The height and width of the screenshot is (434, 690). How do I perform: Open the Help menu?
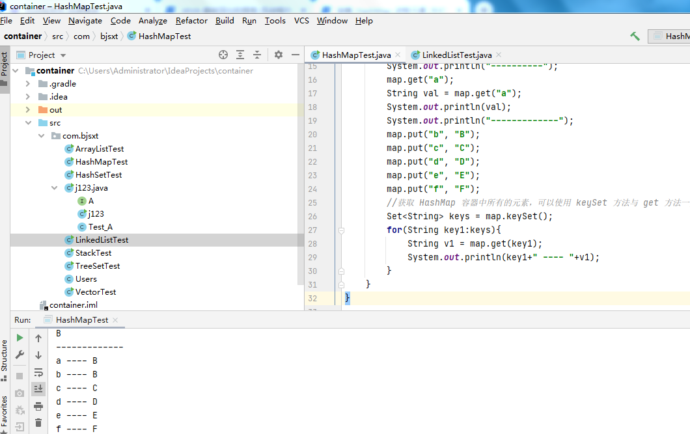click(364, 21)
